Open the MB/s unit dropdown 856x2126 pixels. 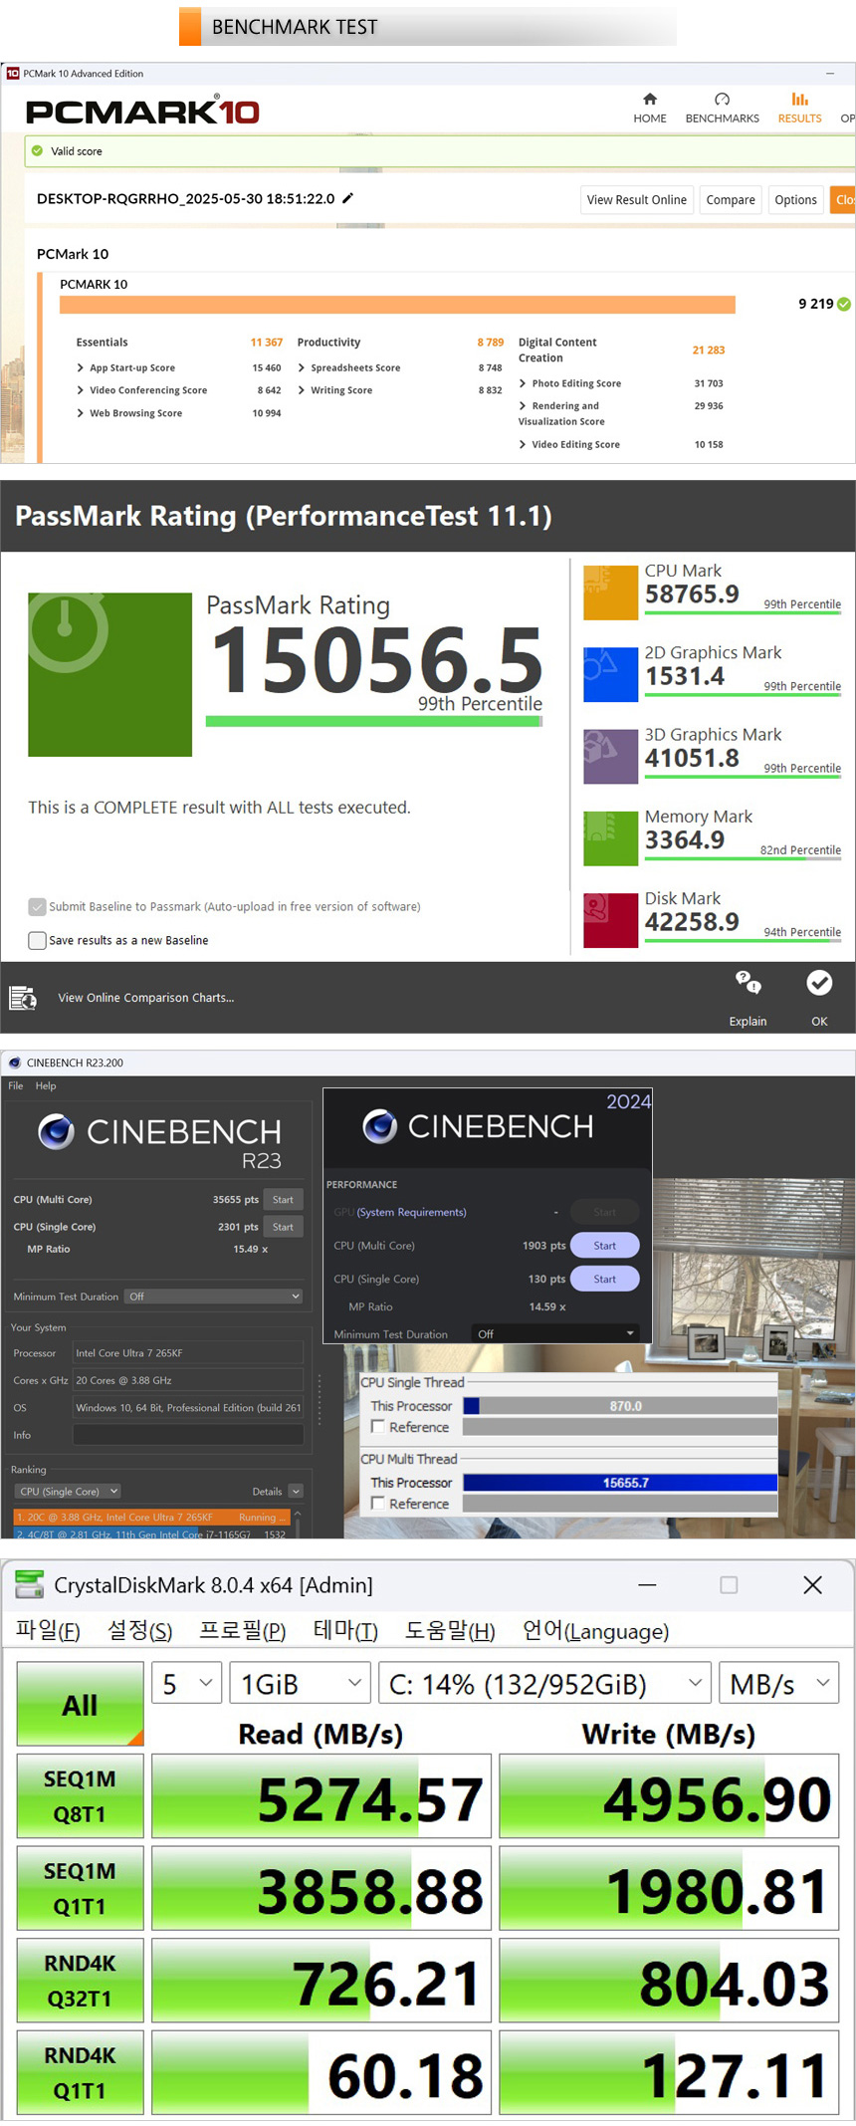pyautogui.click(x=779, y=1684)
